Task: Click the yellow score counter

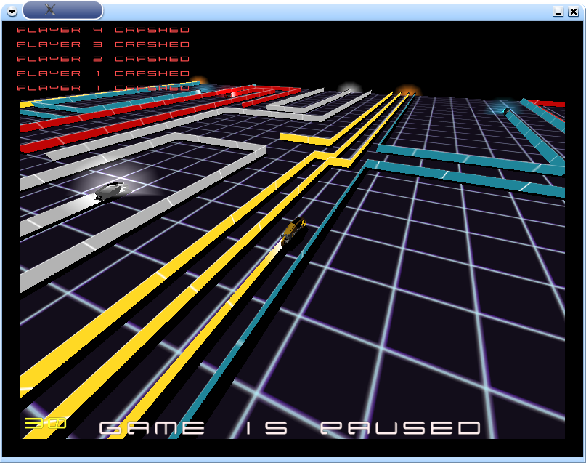Action: (45, 423)
